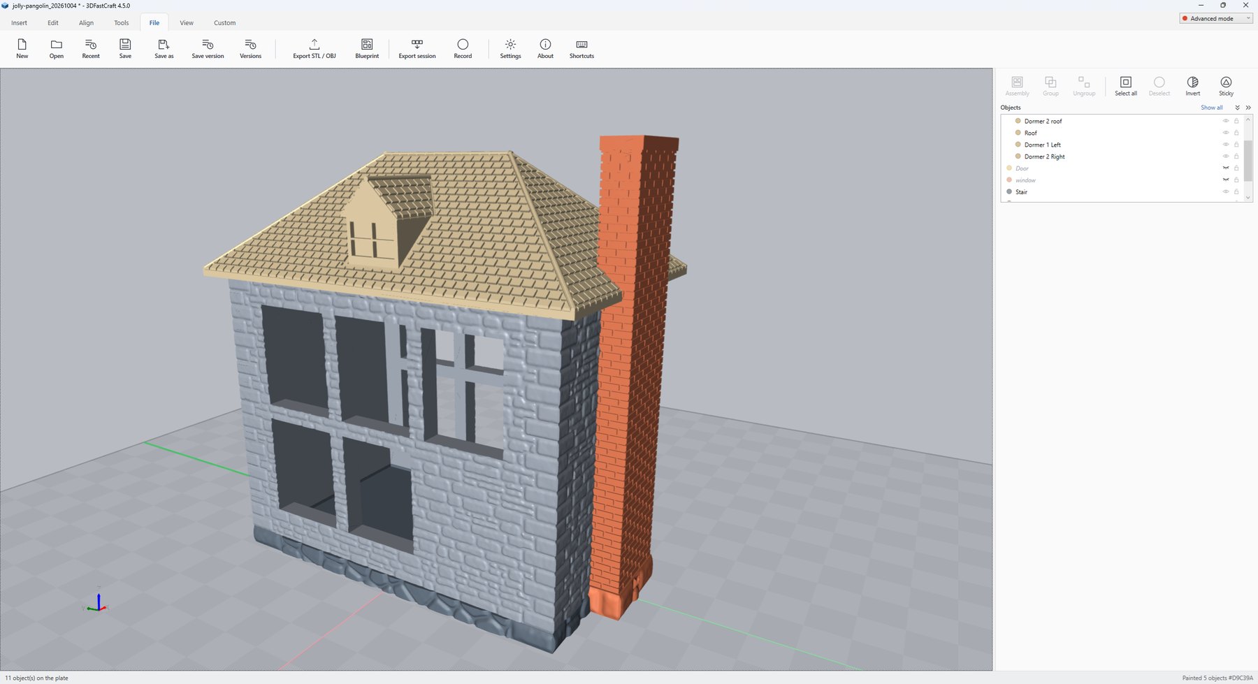Screen dimensions: 1258x684
Task: Open the Tools tab
Action: coord(122,23)
